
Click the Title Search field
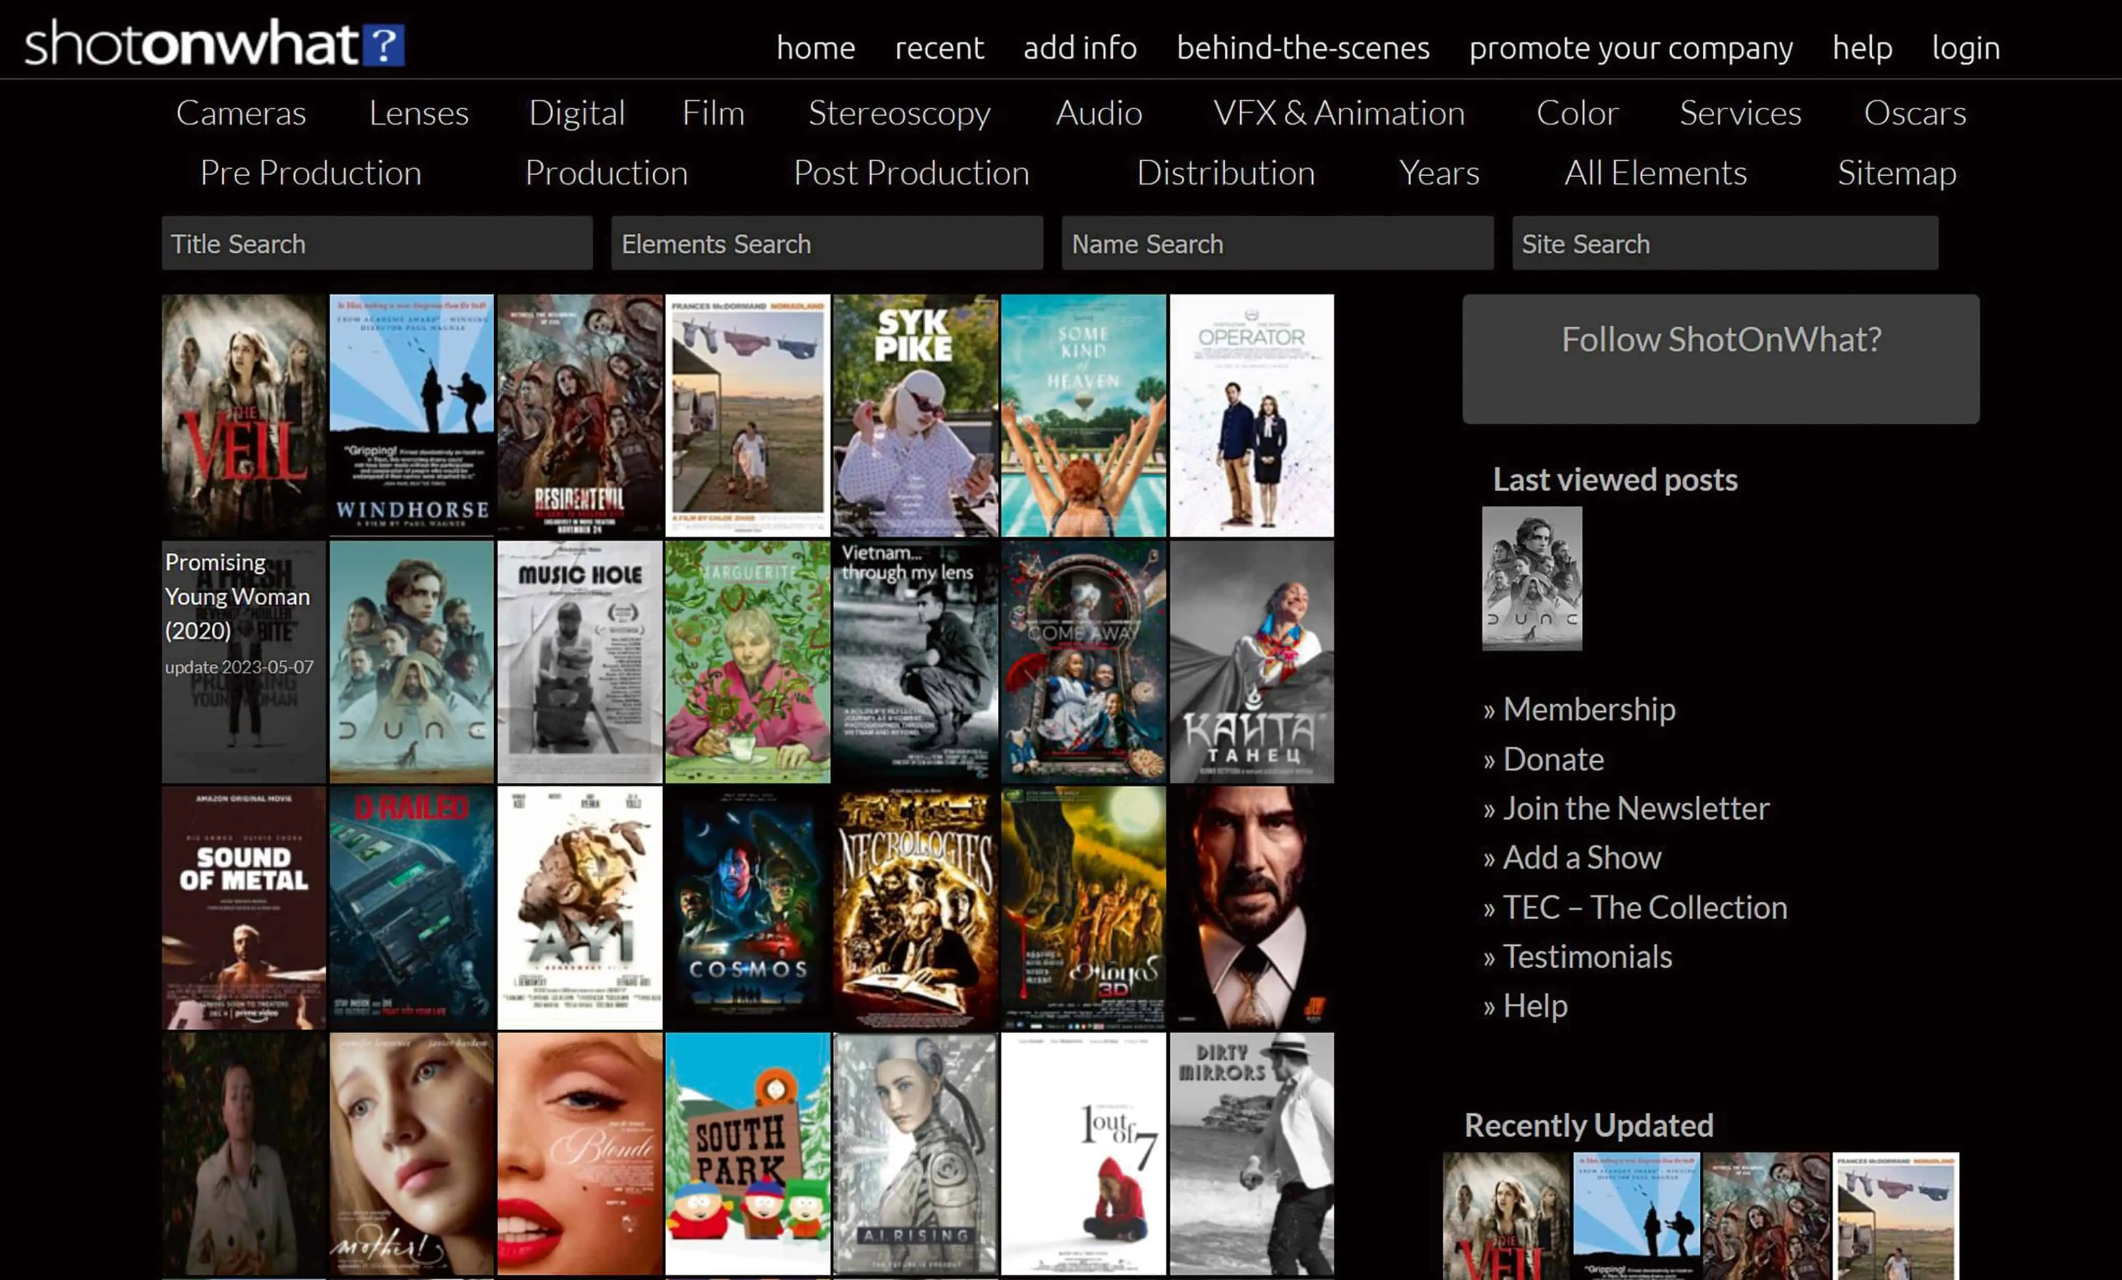click(x=377, y=244)
